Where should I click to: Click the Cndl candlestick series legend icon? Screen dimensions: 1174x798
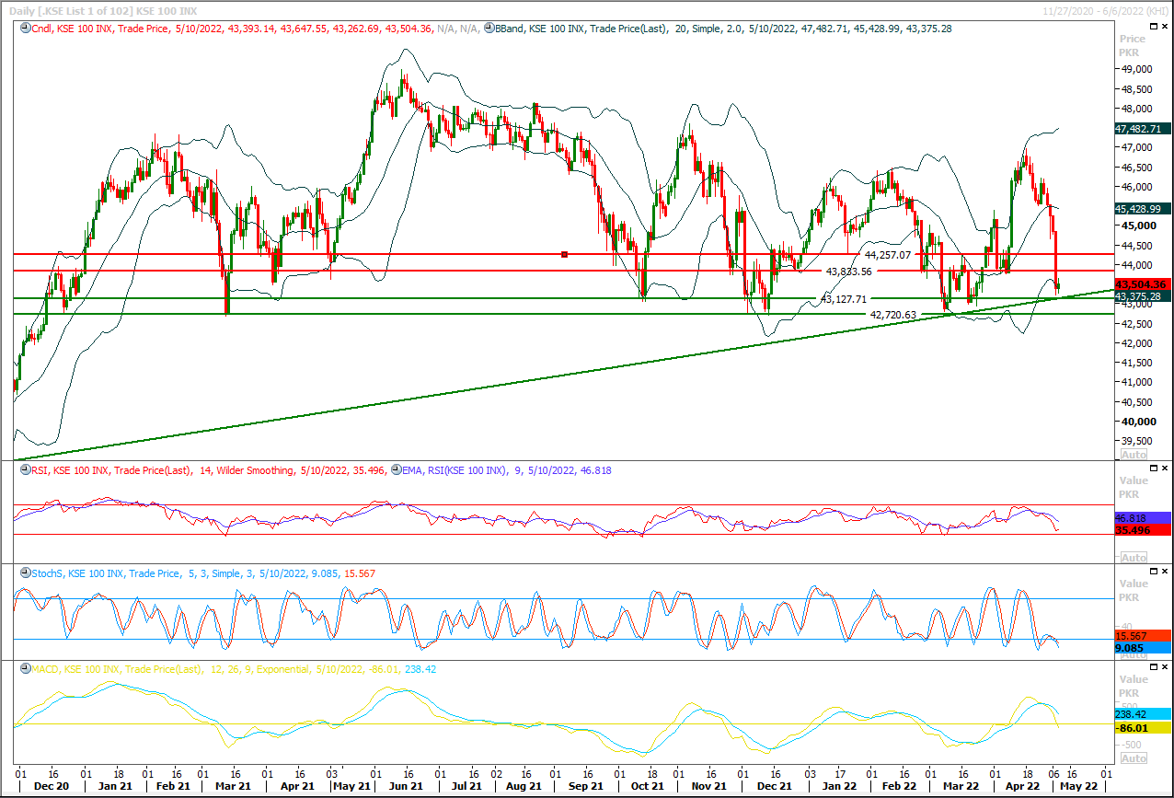[x=26, y=29]
